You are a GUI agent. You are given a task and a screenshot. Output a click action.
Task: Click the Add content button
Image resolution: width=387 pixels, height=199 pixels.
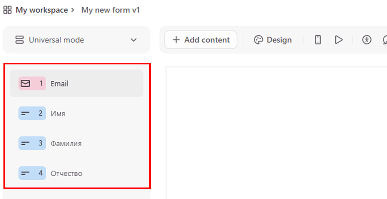pos(201,40)
